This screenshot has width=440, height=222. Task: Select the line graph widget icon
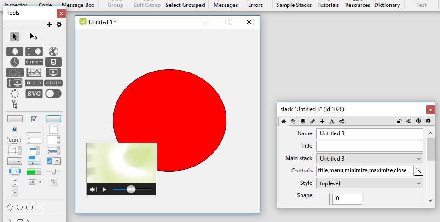tap(34, 72)
